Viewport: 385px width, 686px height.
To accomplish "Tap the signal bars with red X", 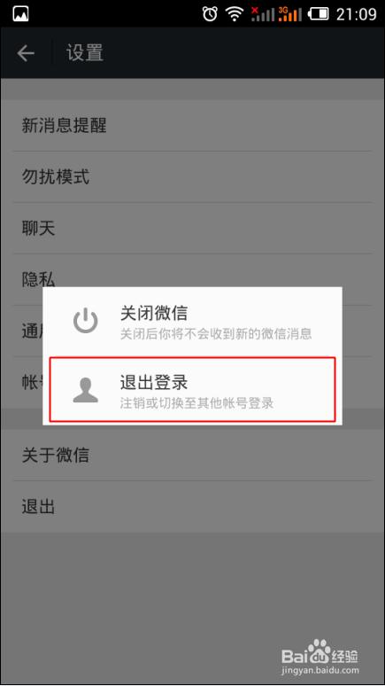I will point(263,14).
